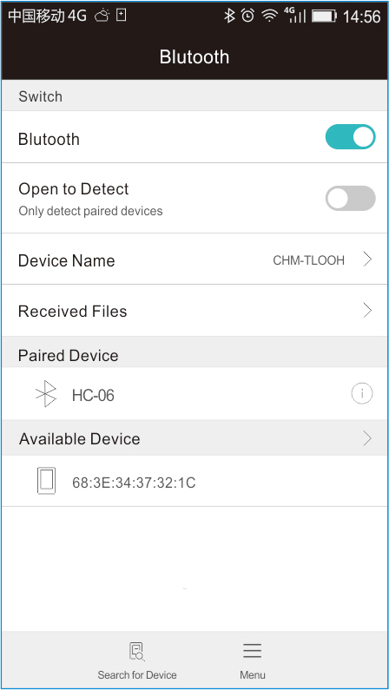Expand the Available Device section arrow
The image size is (389, 690).
(367, 438)
